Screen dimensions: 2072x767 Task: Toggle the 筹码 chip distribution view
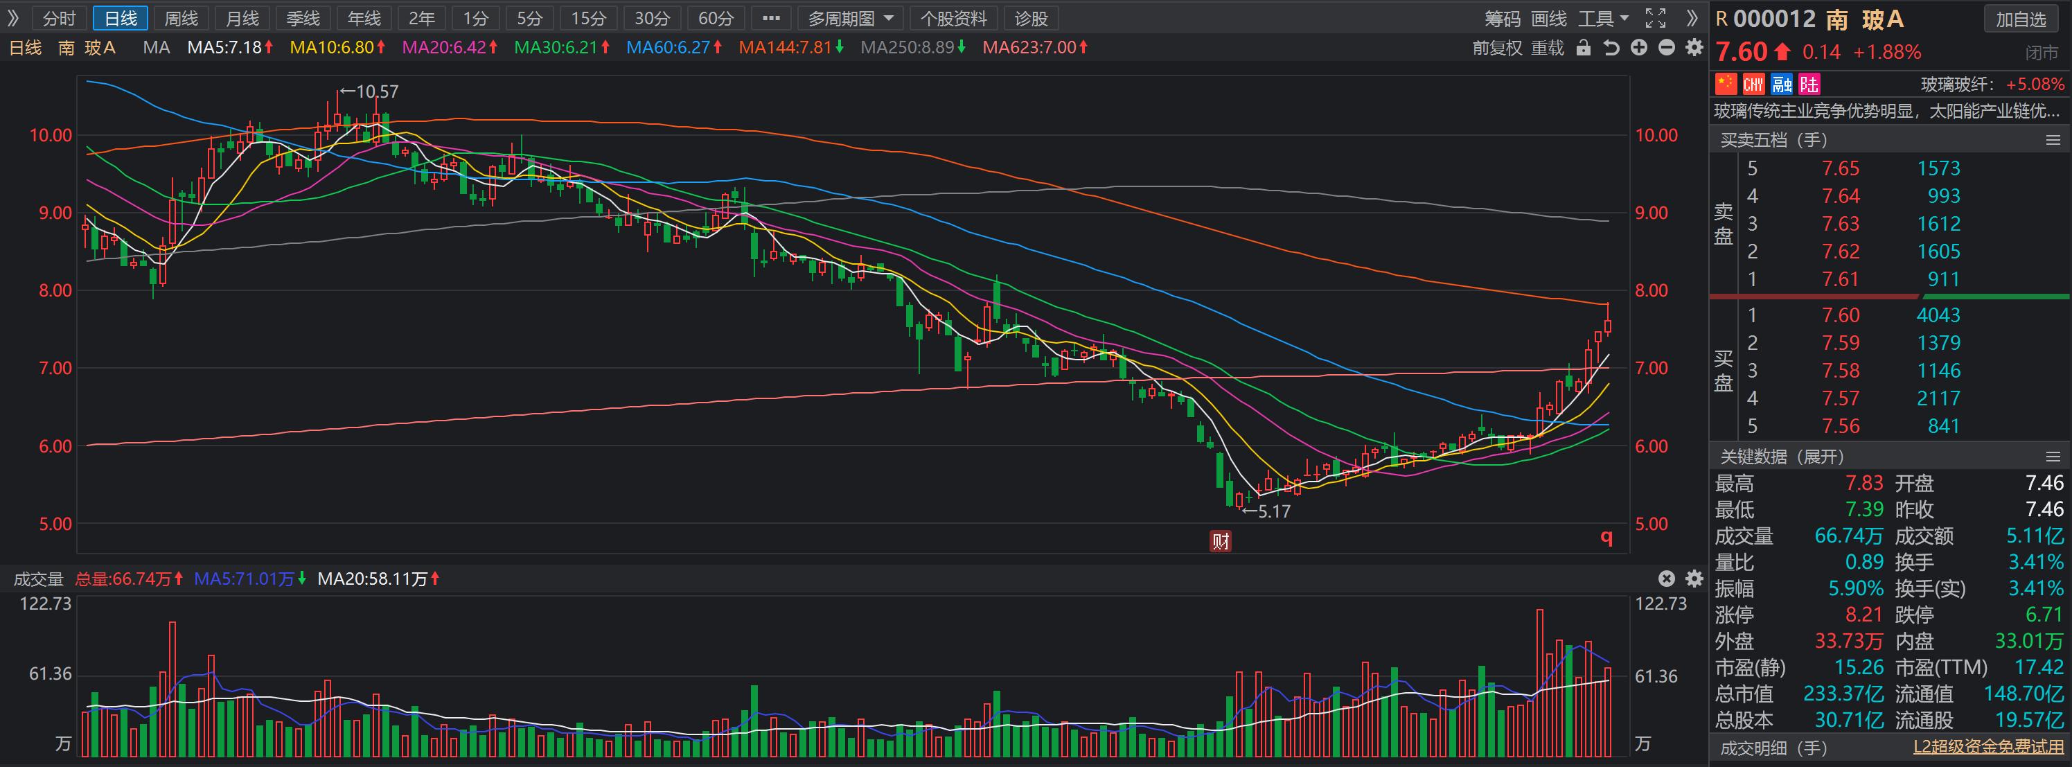1502,18
